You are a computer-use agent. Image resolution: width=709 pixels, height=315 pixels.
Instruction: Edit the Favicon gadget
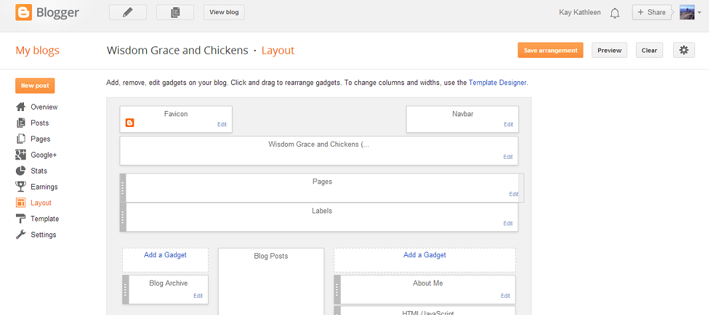coord(223,124)
